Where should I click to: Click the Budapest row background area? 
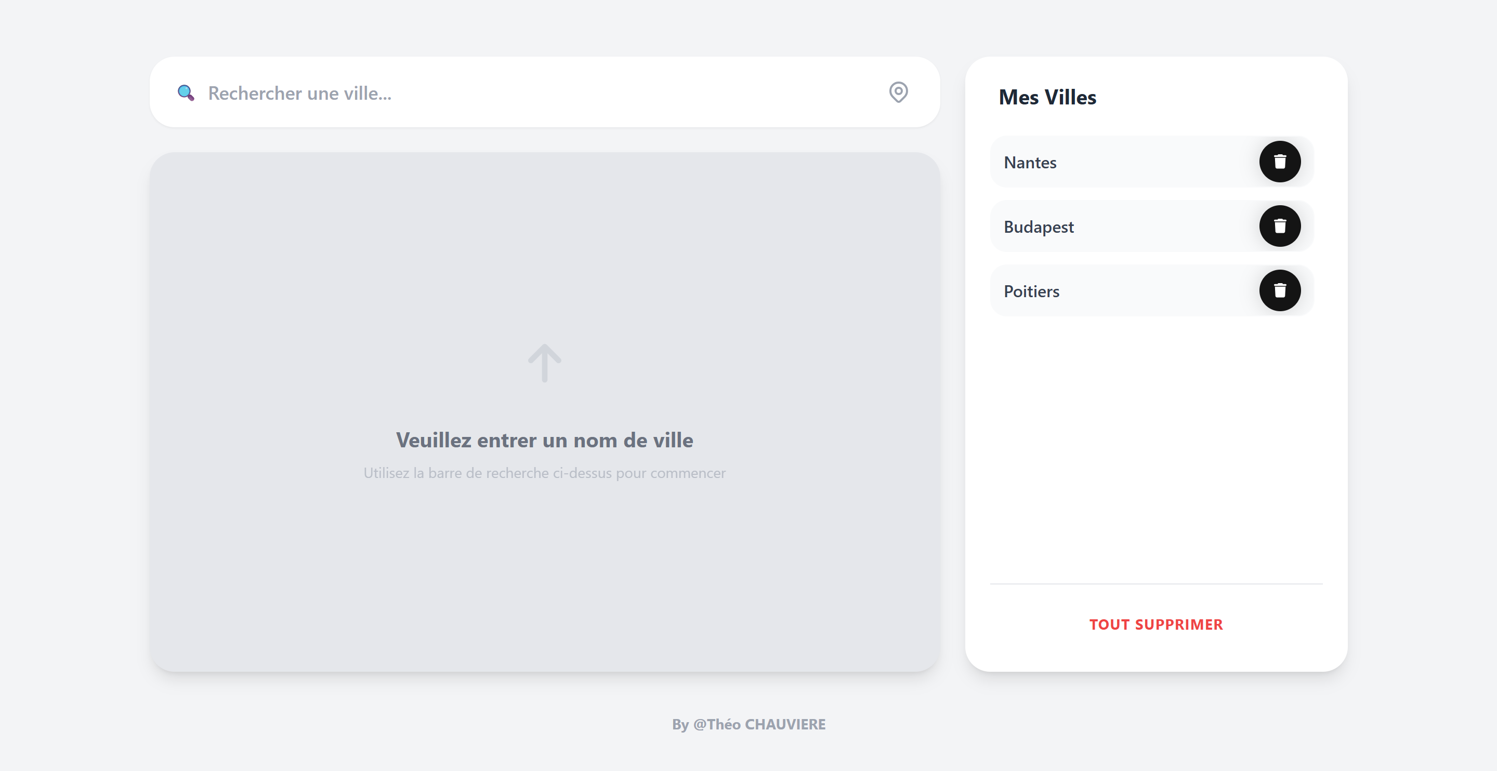(x=1162, y=227)
